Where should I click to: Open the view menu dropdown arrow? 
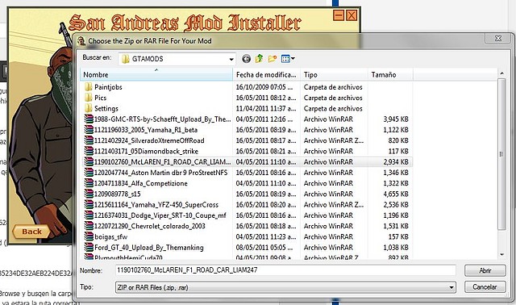click(x=293, y=59)
